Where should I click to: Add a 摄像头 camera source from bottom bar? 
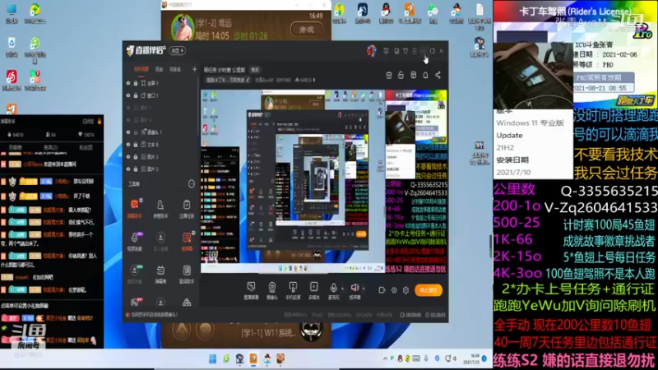272,290
